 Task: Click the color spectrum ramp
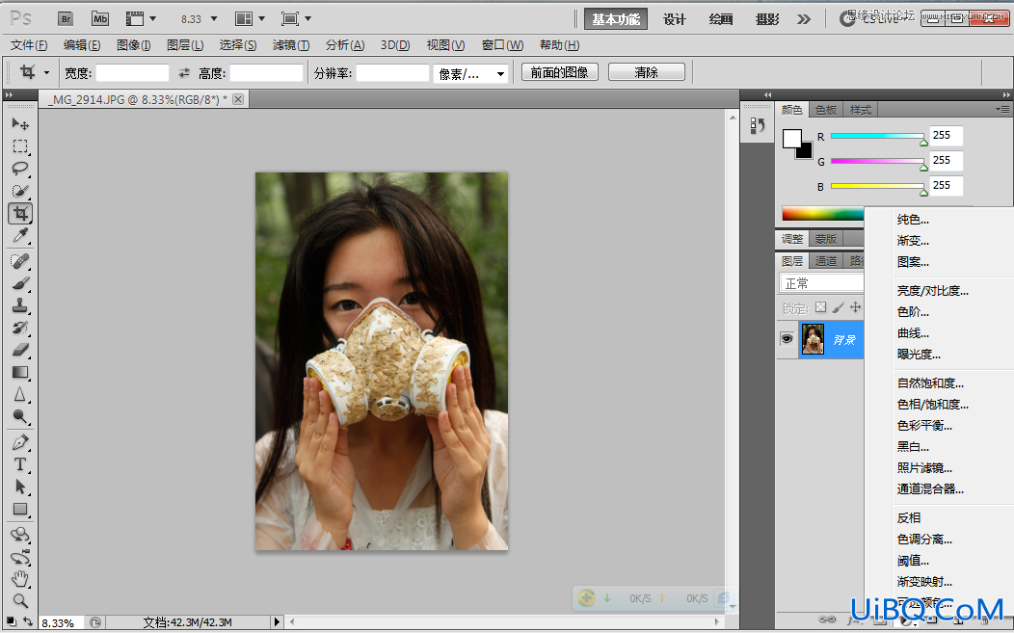[822, 213]
